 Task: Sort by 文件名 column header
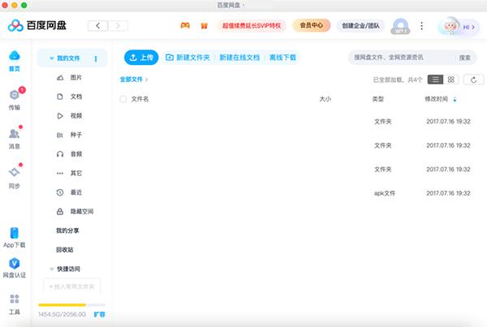tap(140, 99)
